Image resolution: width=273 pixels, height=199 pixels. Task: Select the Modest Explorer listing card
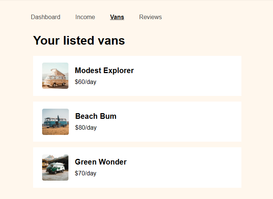click(x=137, y=76)
